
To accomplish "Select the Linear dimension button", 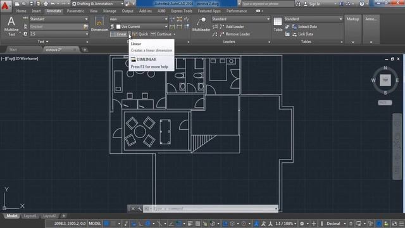I will pyautogui.click(x=118, y=34).
